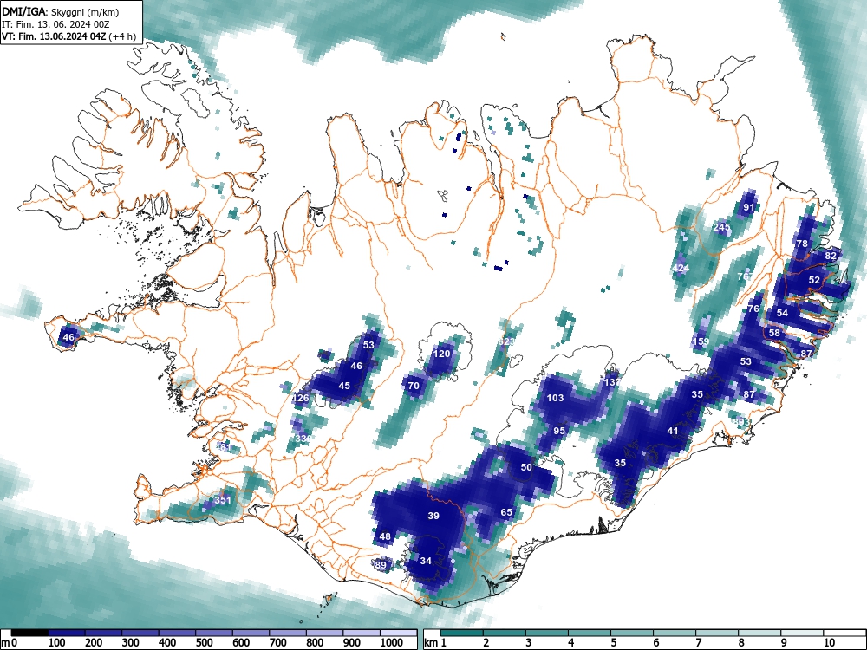The height and width of the screenshot is (650, 867).
Task: Click the visibility value '91' on the map
Action: click(x=749, y=208)
